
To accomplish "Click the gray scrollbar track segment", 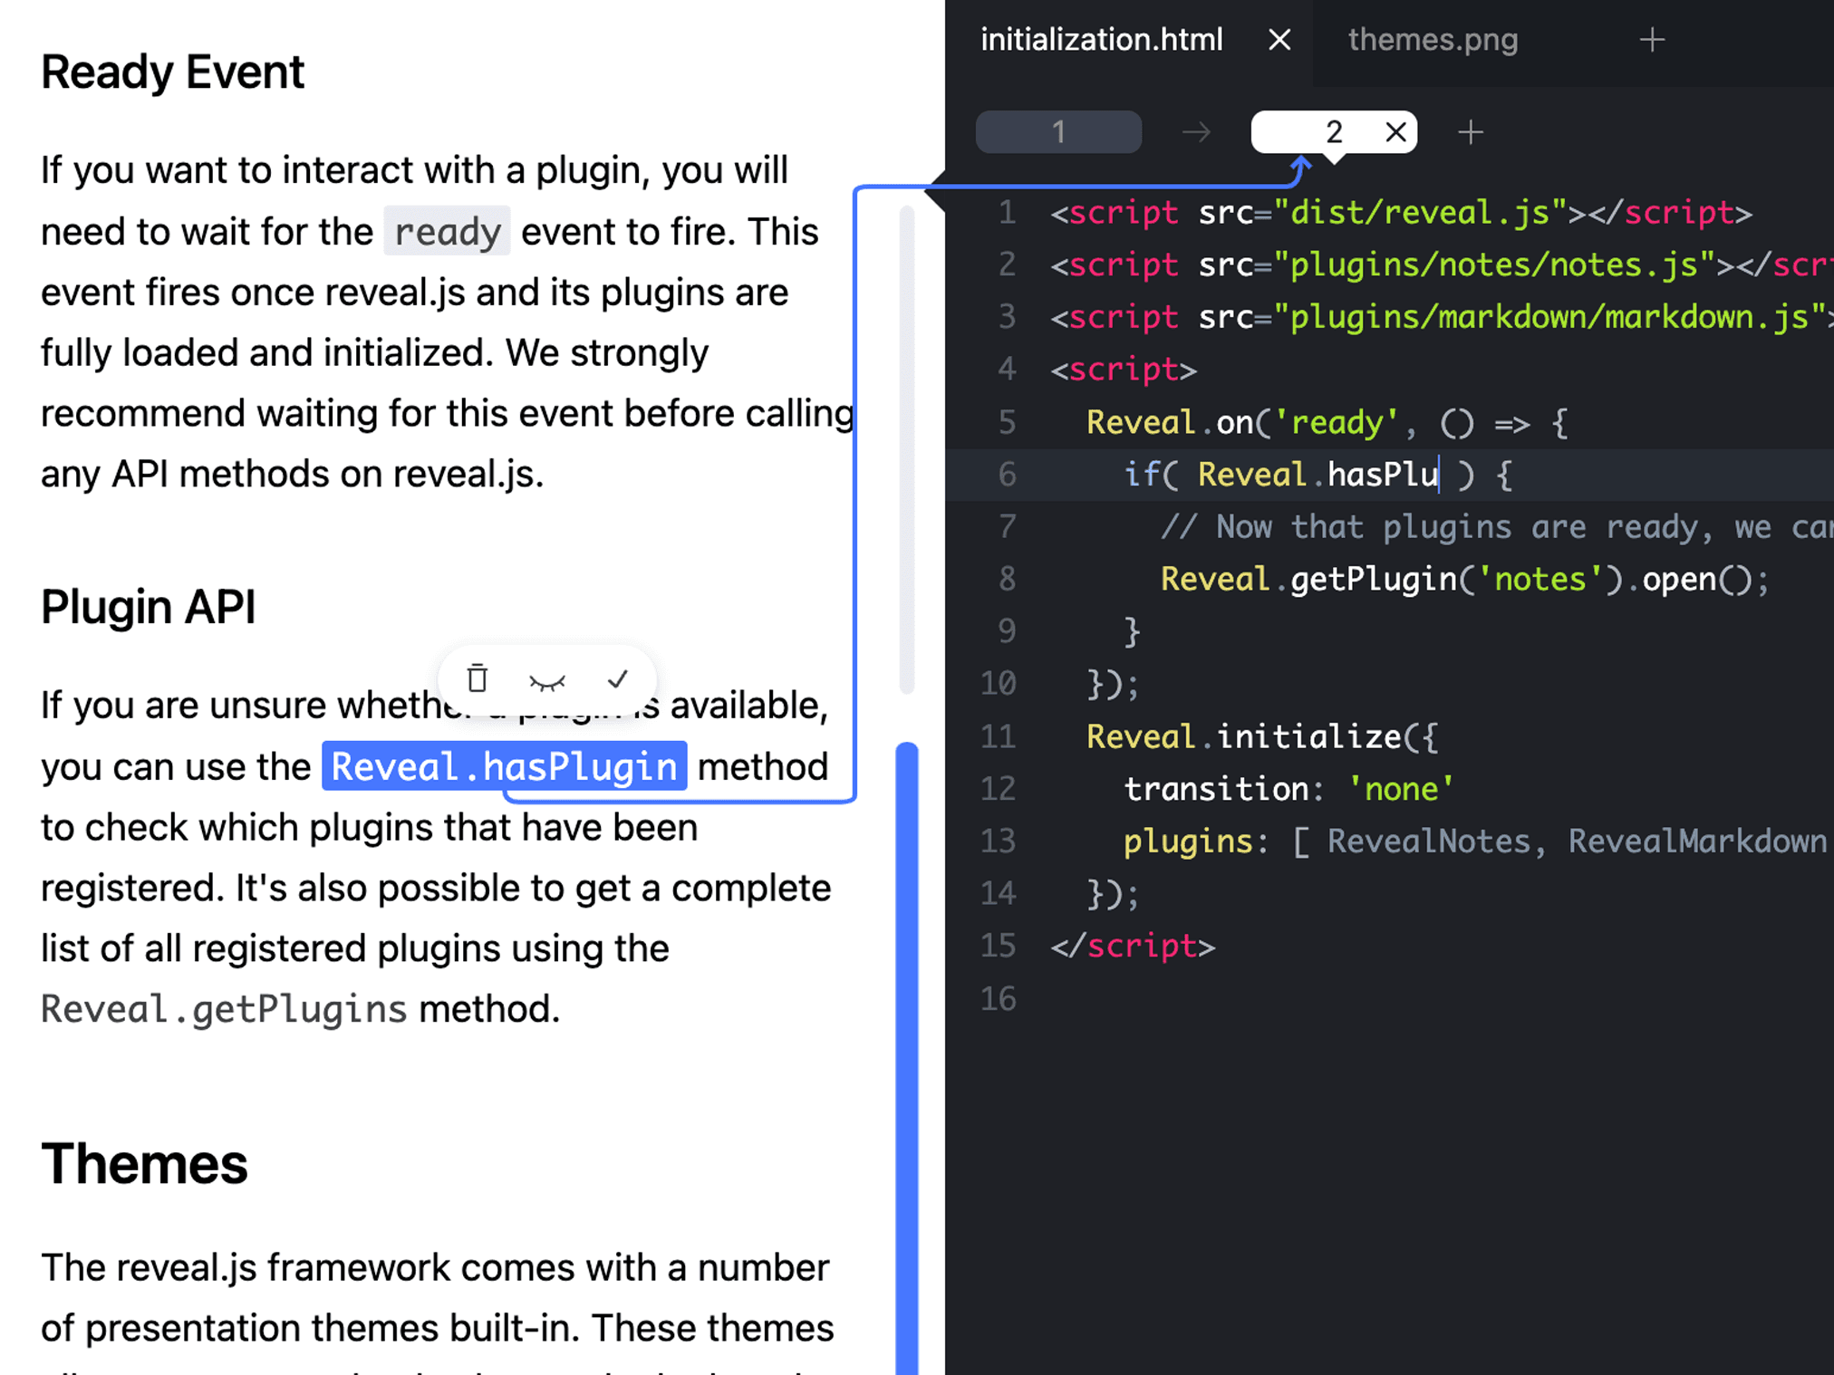I will (x=907, y=448).
